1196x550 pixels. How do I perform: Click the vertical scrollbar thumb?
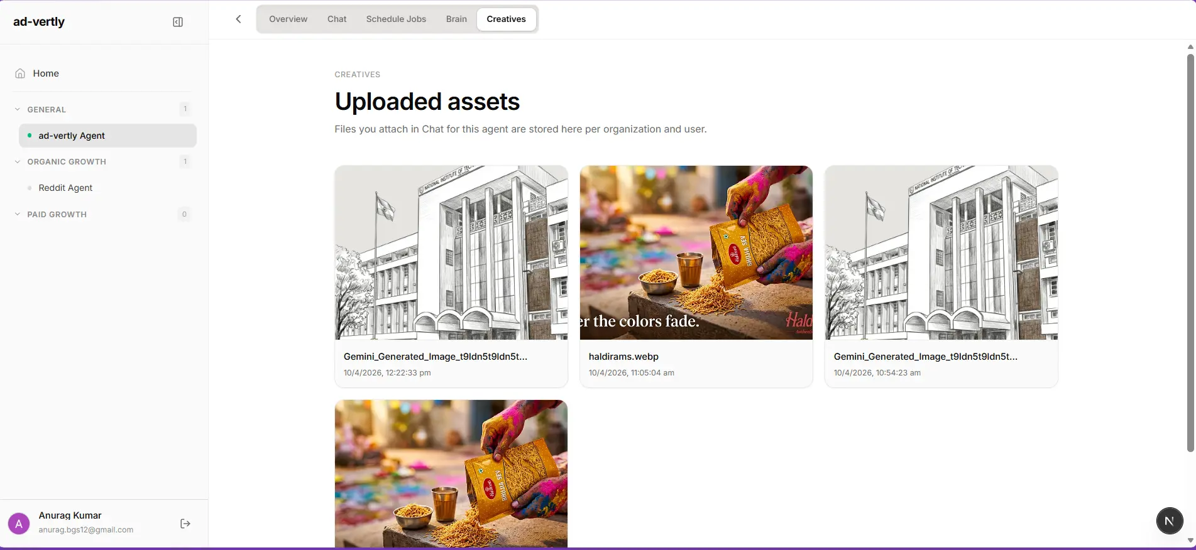tap(1190, 252)
